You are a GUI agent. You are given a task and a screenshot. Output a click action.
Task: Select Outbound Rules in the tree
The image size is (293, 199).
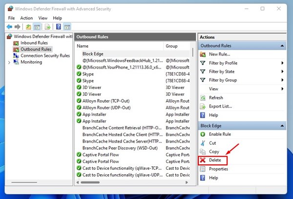pos(36,49)
